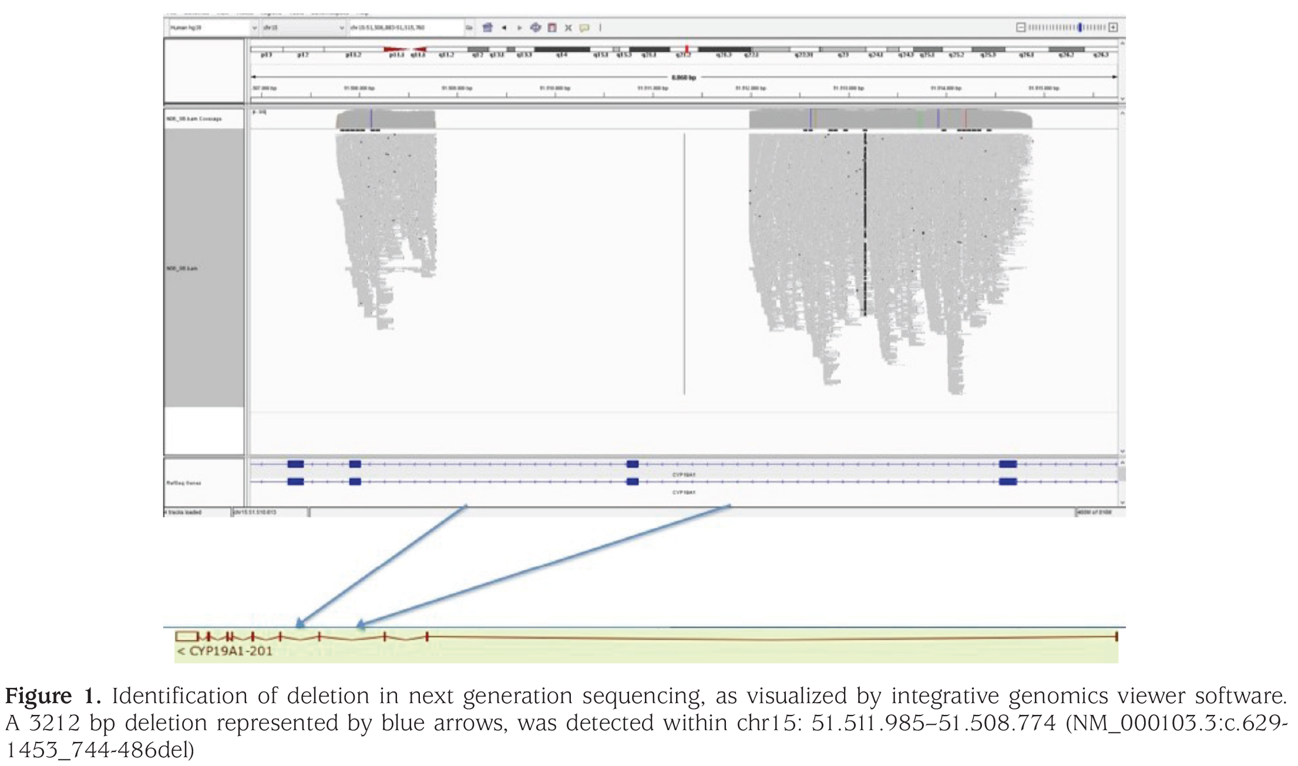The image size is (1298, 766).
Task: Click the zoom in plus button
Action: [x=1113, y=27]
